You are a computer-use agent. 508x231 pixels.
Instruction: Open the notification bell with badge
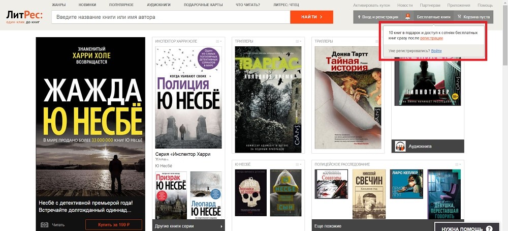407,17
